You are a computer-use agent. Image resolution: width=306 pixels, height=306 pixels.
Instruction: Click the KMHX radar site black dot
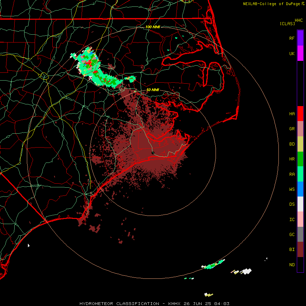point(153,153)
